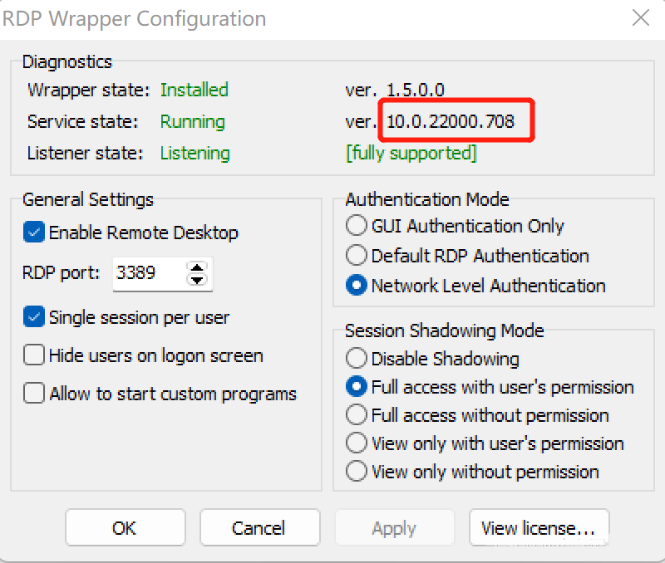Close the RDP Wrapper Configuration window
The height and width of the screenshot is (563, 665).
[640, 18]
